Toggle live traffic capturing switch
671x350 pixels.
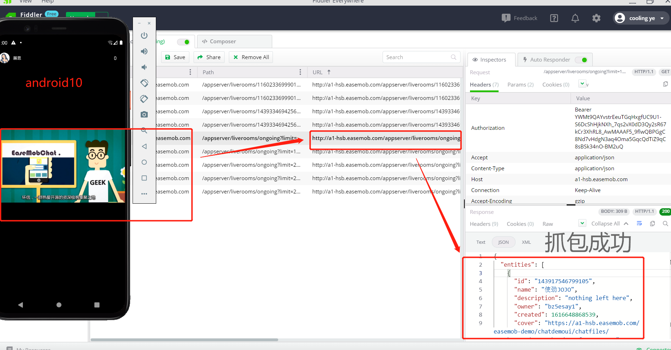coord(184,42)
